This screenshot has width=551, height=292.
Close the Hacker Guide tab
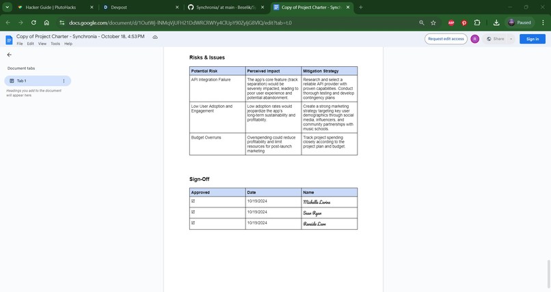click(92, 8)
